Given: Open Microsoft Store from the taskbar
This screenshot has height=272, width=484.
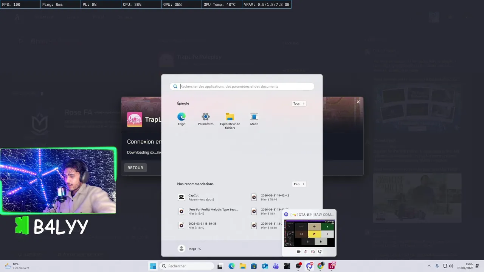Looking at the screenshot, I should (x=254, y=266).
